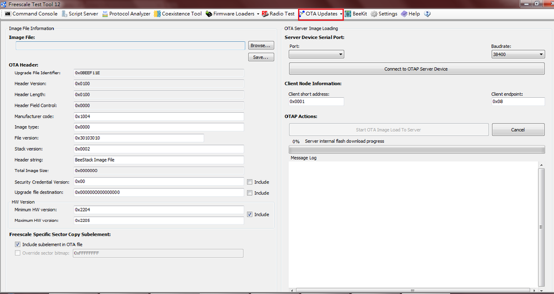Open Protocol Analyzer via its icon
The image size is (554, 294).
tap(105, 14)
